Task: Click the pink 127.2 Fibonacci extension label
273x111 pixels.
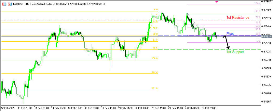Action: [257, 3]
